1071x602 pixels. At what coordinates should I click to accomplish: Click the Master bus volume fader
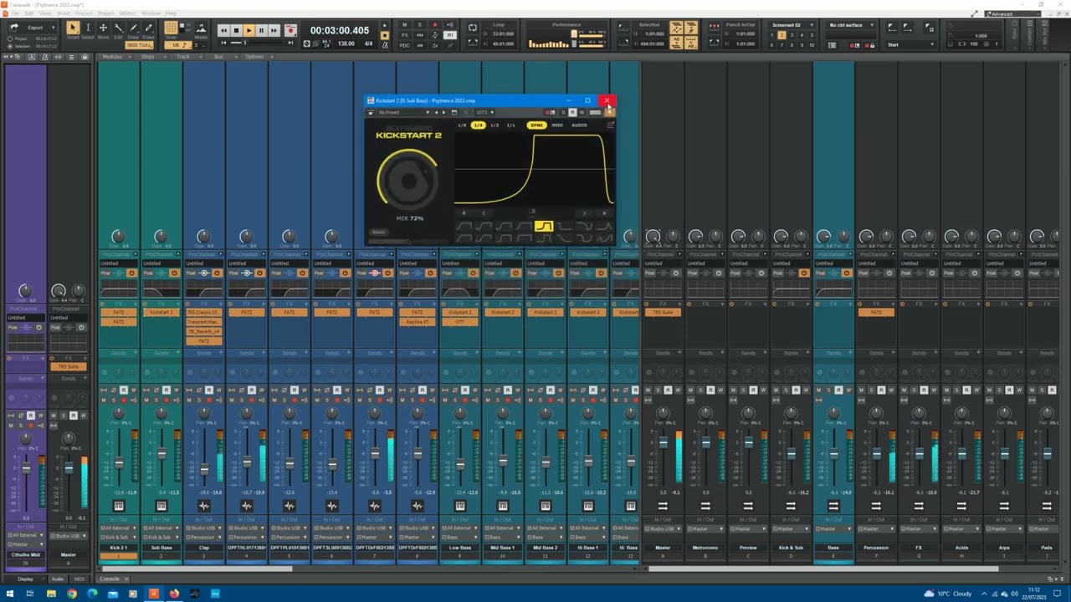[664, 444]
